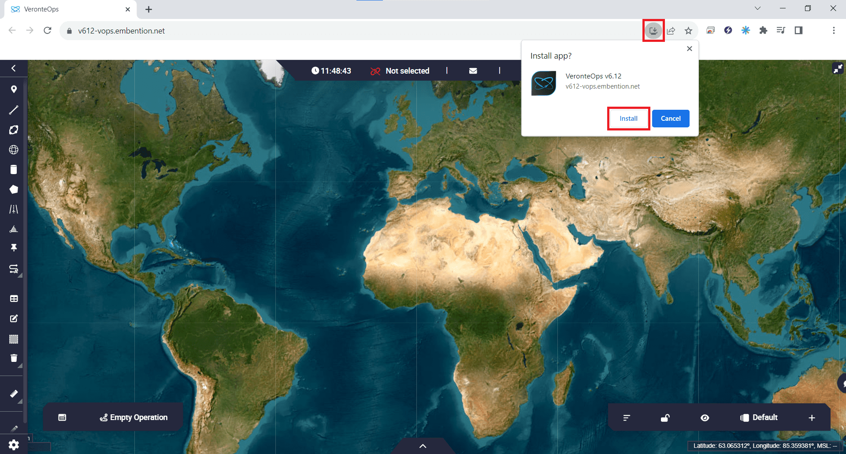Select the waypoint marker tool
The image size is (846, 454).
point(14,89)
